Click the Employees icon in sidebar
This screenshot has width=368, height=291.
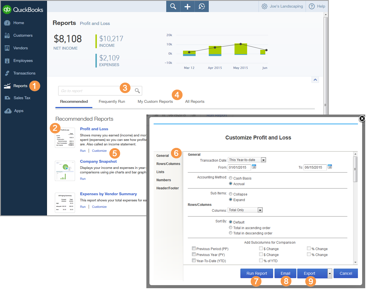7,61
